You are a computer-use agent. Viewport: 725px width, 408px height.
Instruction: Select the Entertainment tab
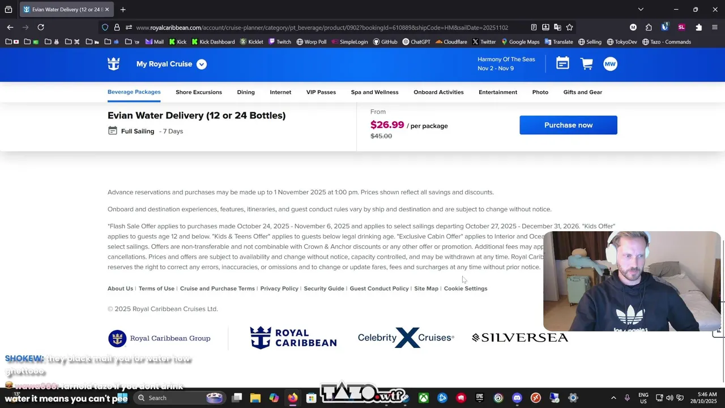(498, 92)
